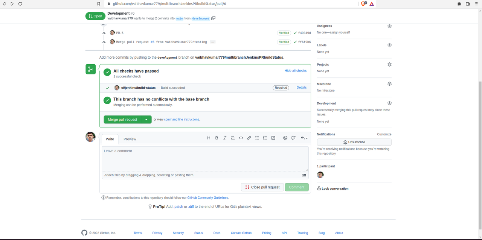
Task: Open footer Privacy link
Action: [x=157, y=233]
